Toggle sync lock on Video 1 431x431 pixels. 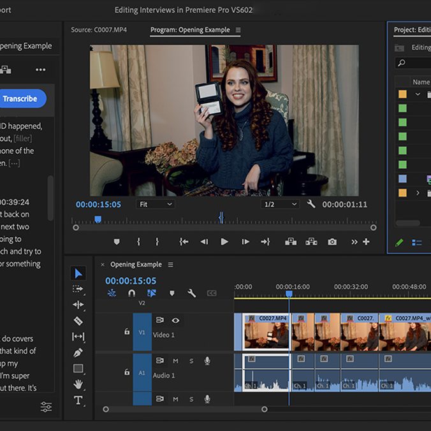(x=159, y=320)
